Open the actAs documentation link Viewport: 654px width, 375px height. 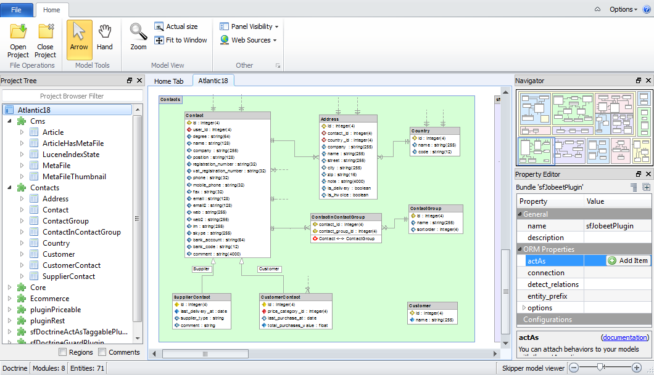pyautogui.click(x=624, y=337)
